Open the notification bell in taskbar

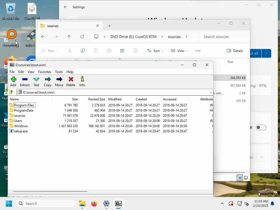(273, 203)
